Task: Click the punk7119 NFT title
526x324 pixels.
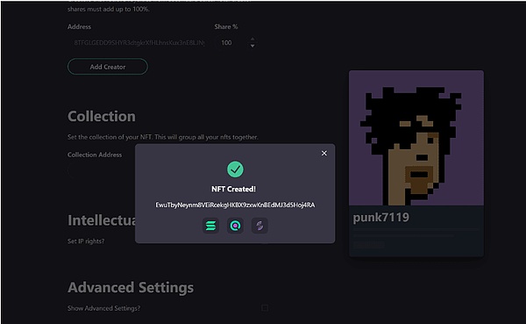Action: tap(381, 218)
